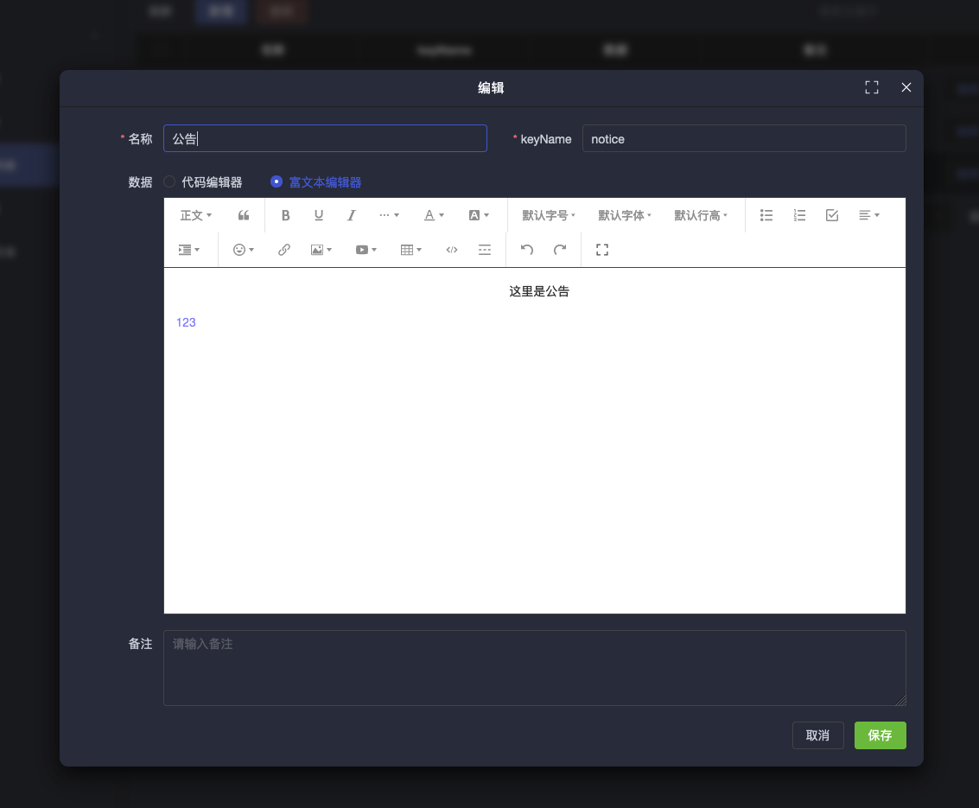Select the 代码编辑器 radio option

click(x=169, y=181)
